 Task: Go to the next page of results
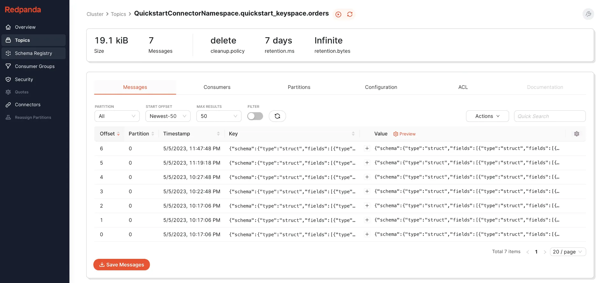click(545, 252)
